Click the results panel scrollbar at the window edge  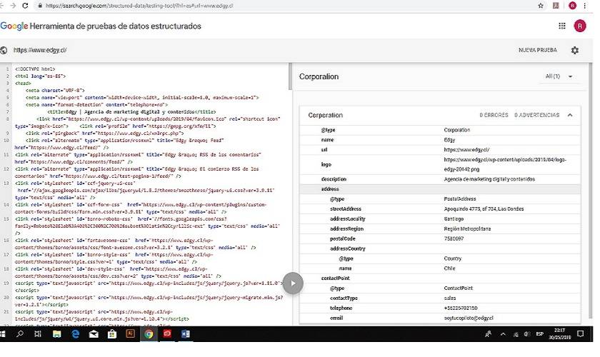591,191
